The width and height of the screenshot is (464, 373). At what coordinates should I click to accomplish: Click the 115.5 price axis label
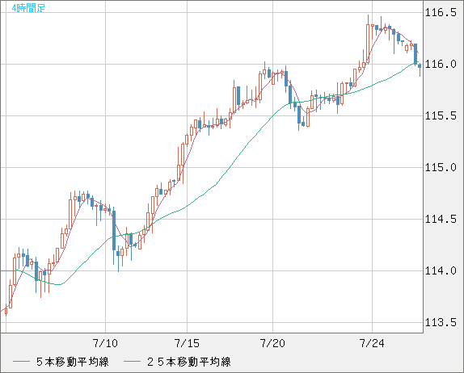click(x=441, y=116)
